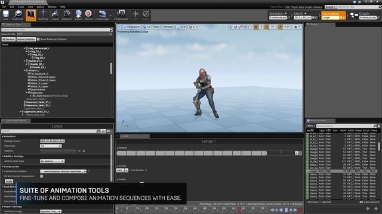Click the Create Asset toolbar icon
The image size is (382, 214).
[x=102, y=15]
